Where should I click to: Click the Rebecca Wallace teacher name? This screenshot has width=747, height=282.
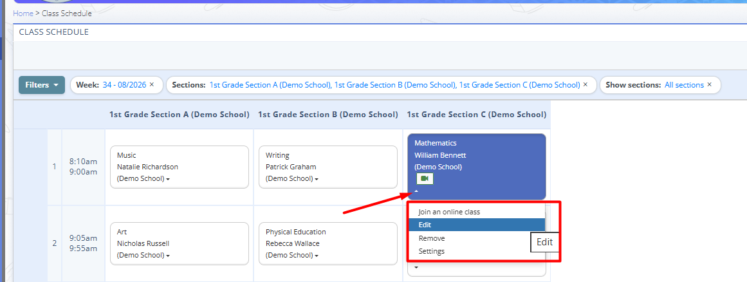coord(293,243)
